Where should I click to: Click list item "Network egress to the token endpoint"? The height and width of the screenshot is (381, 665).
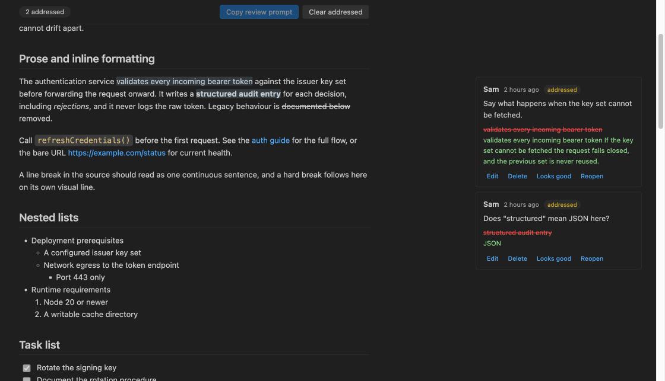click(111, 265)
